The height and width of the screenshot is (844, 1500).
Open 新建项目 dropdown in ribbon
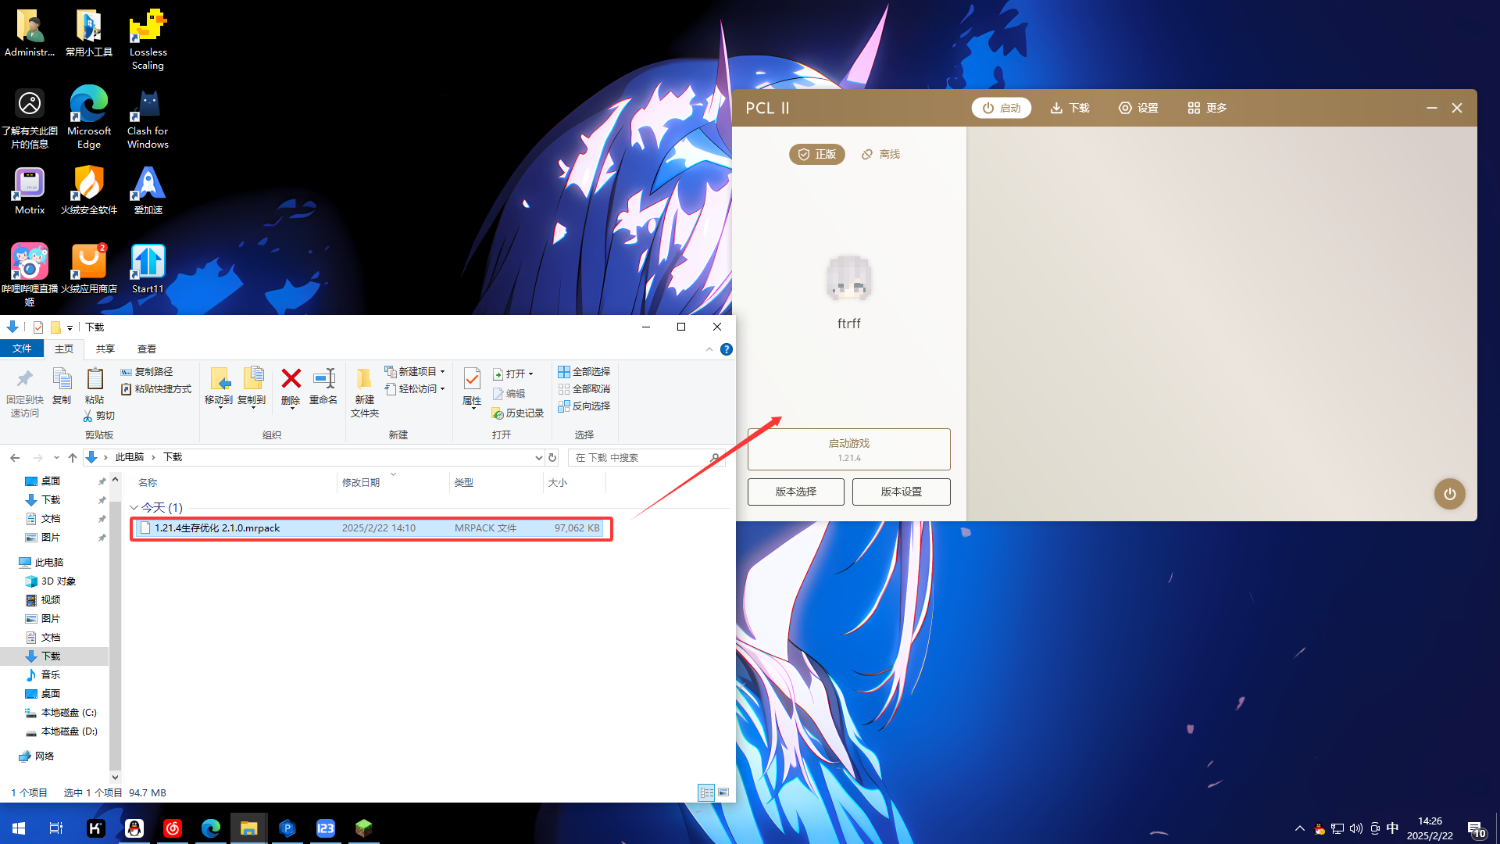click(x=415, y=372)
